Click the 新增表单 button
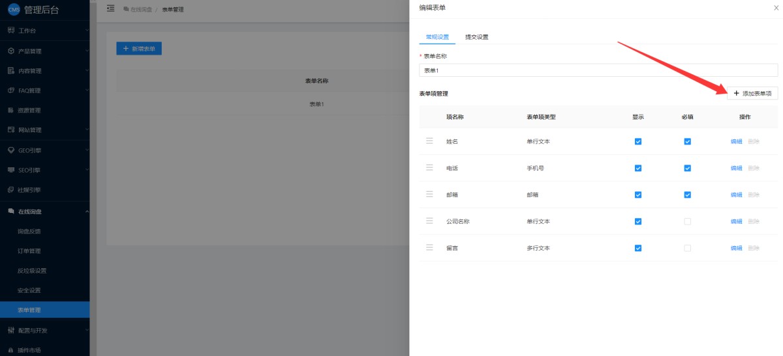 [x=139, y=49]
